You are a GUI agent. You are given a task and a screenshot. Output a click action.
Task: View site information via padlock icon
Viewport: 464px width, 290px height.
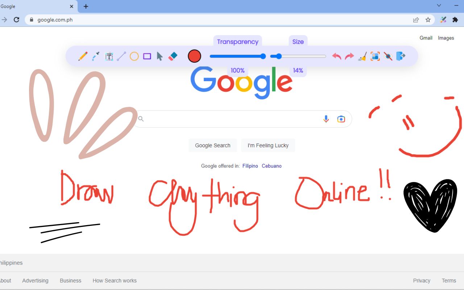[31, 20]
